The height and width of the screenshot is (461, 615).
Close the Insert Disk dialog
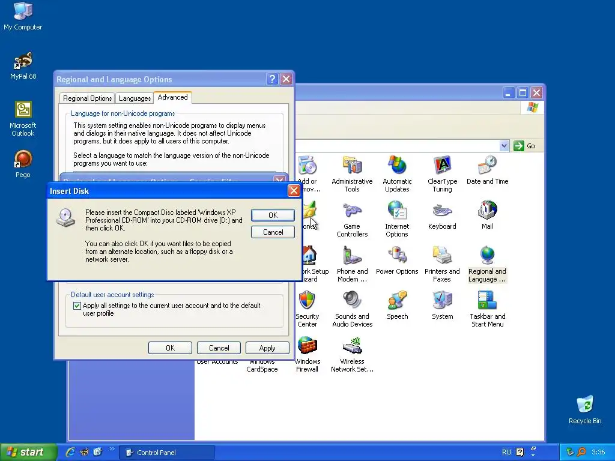[294, 191]
